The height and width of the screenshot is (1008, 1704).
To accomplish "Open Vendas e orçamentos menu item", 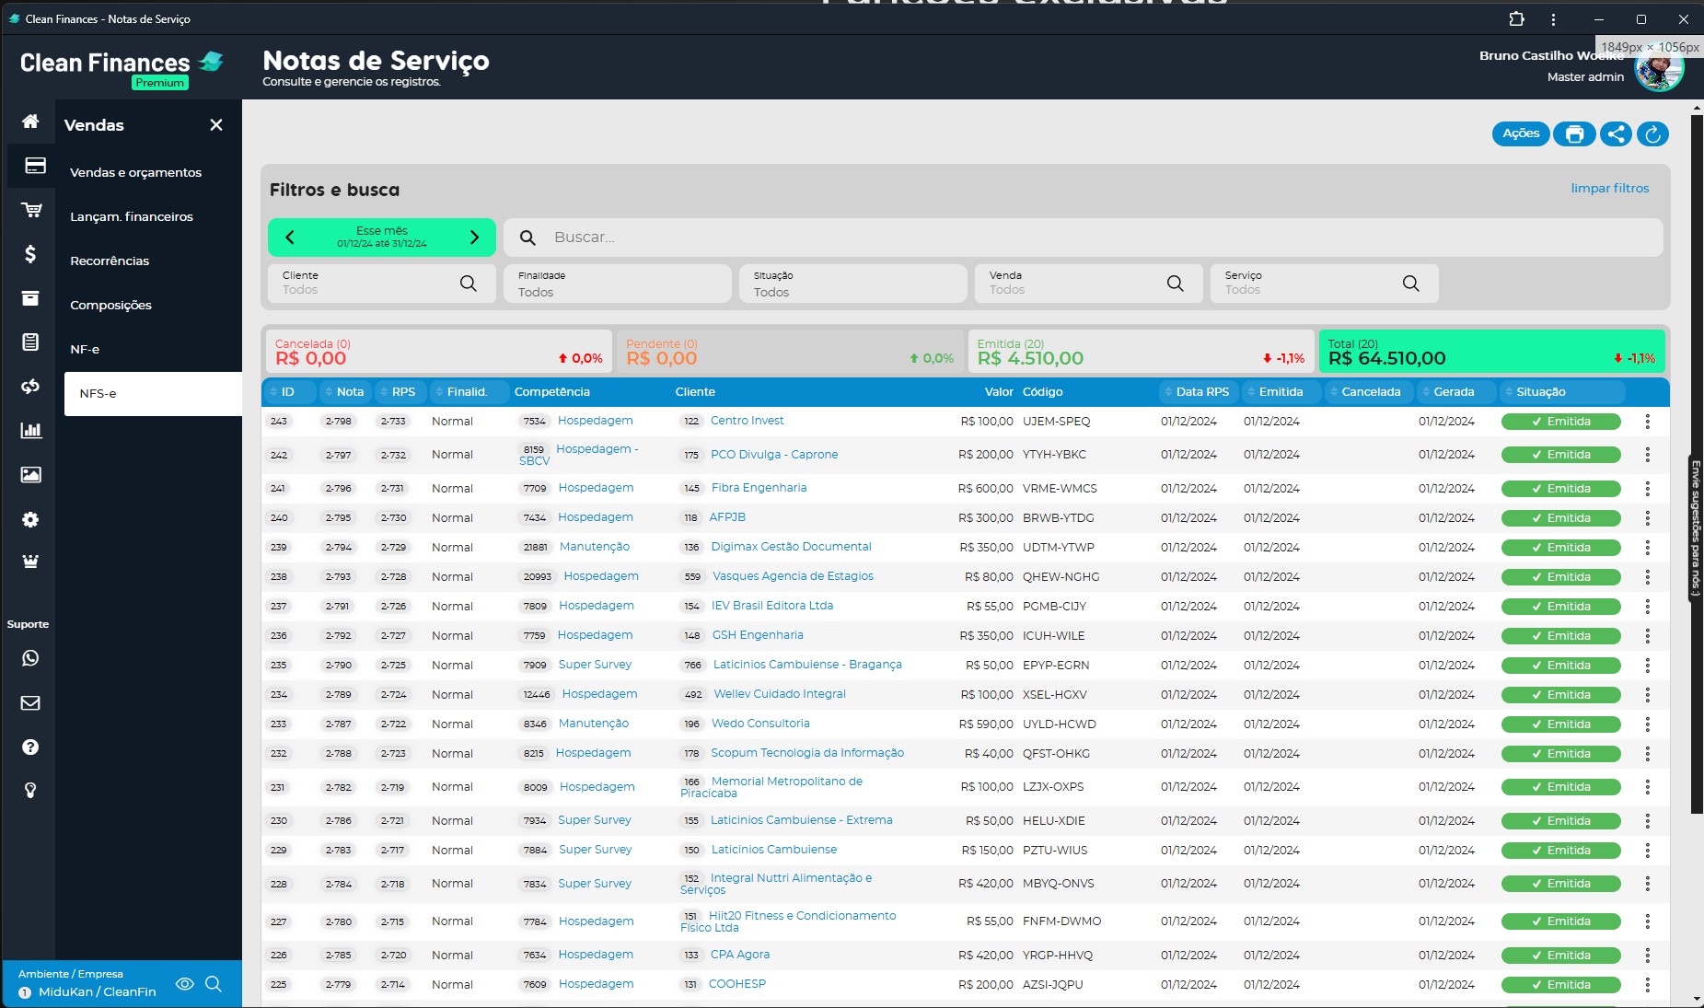I will click(135, 172).
